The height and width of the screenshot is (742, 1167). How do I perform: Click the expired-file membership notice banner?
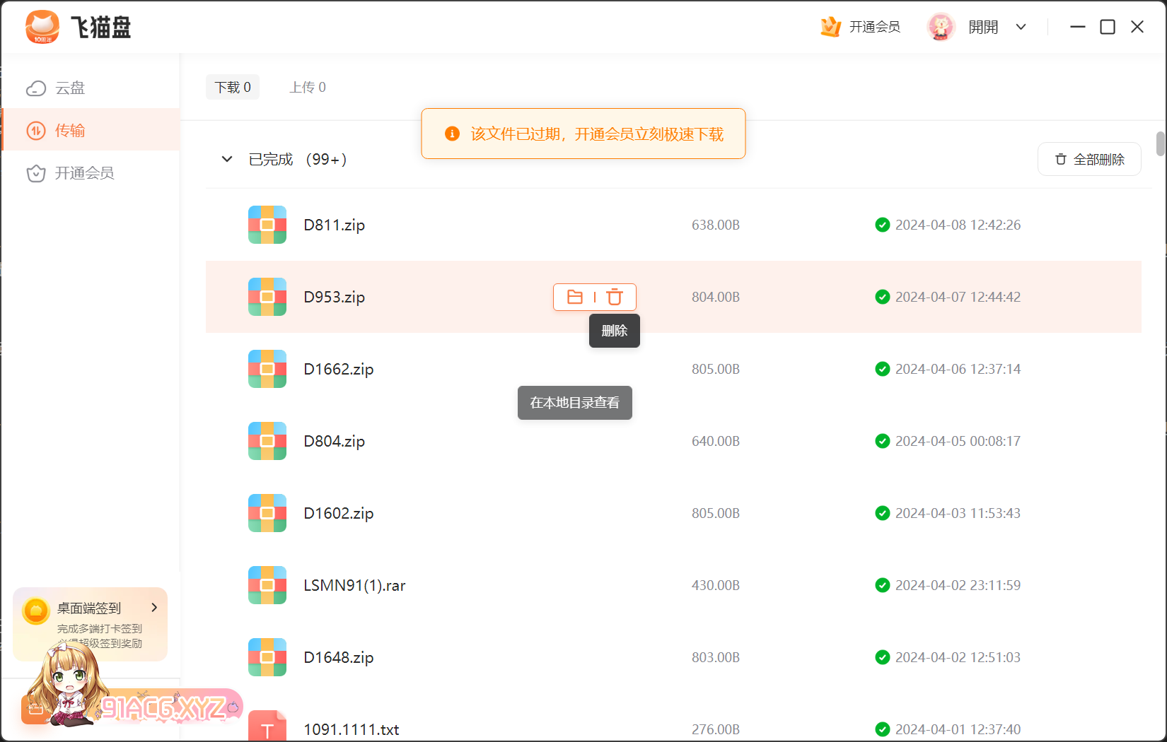(583, 134)
